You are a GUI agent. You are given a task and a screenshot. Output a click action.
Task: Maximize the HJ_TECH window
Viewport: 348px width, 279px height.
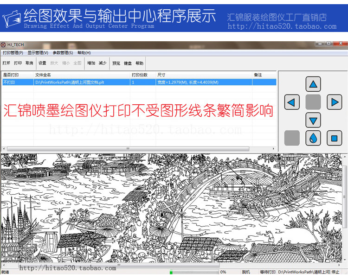pos(329,44)
